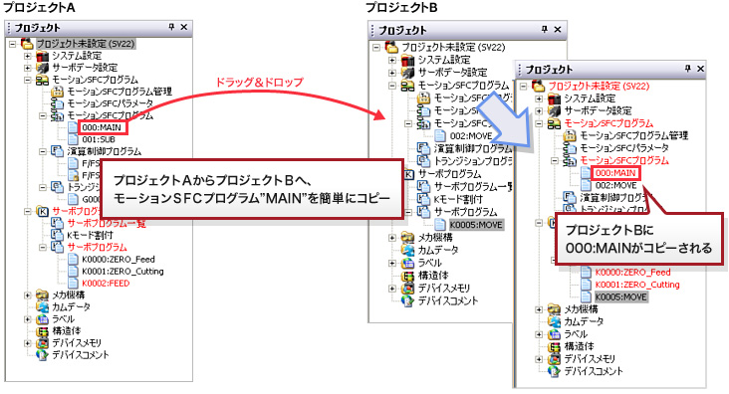Click the 構造体 icon in Project A tree

[x=42, y=331]
